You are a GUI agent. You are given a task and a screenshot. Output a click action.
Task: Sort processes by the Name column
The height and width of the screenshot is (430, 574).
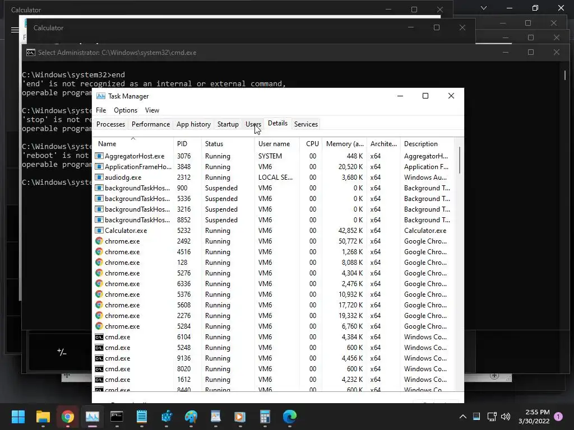(133, 144)
